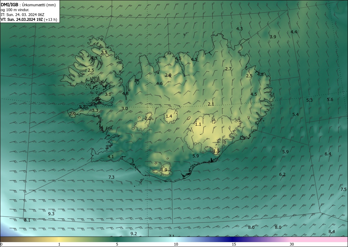Click the 3.9 value on the map

click(x=273, y=37)
